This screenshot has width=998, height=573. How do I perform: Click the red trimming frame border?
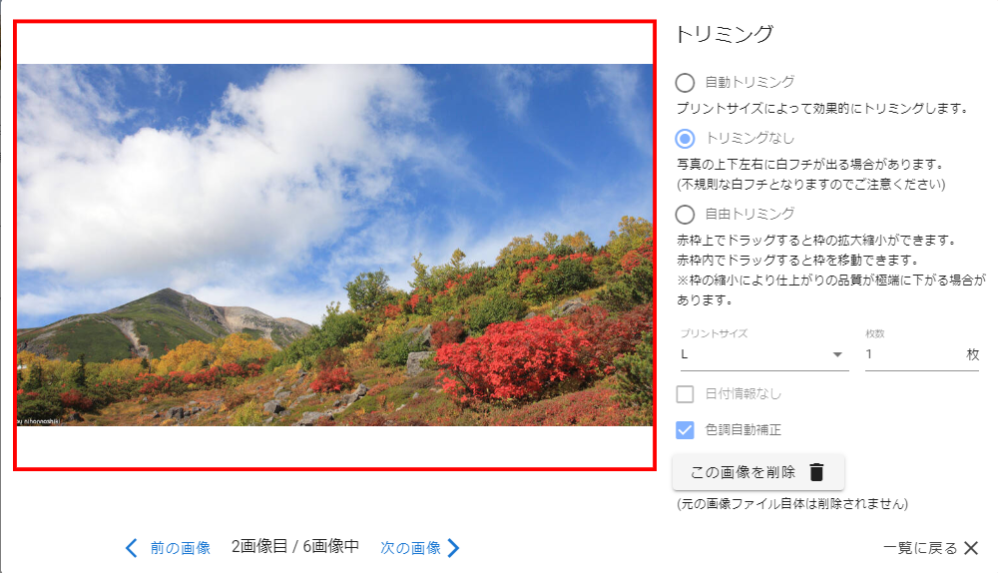[x=334, y=22]
